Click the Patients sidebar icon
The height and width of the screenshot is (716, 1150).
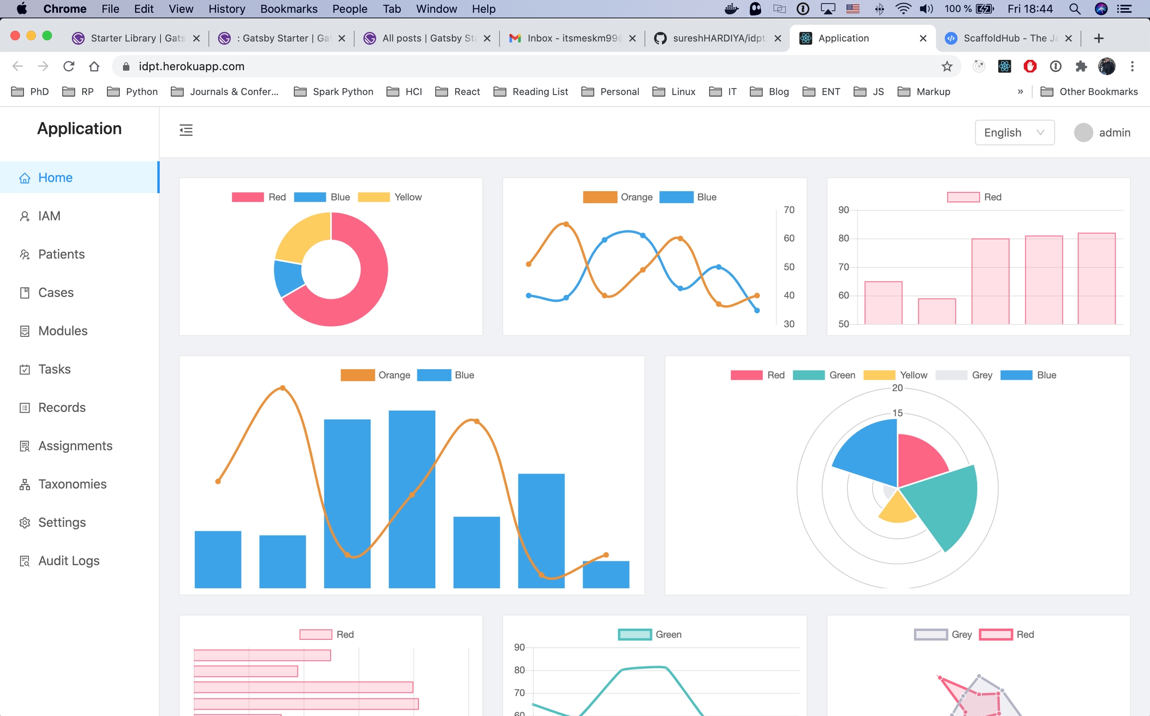click(24, 254)
